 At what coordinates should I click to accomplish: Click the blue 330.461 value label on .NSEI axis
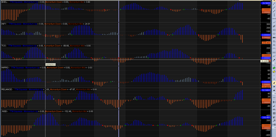[265, 117]
